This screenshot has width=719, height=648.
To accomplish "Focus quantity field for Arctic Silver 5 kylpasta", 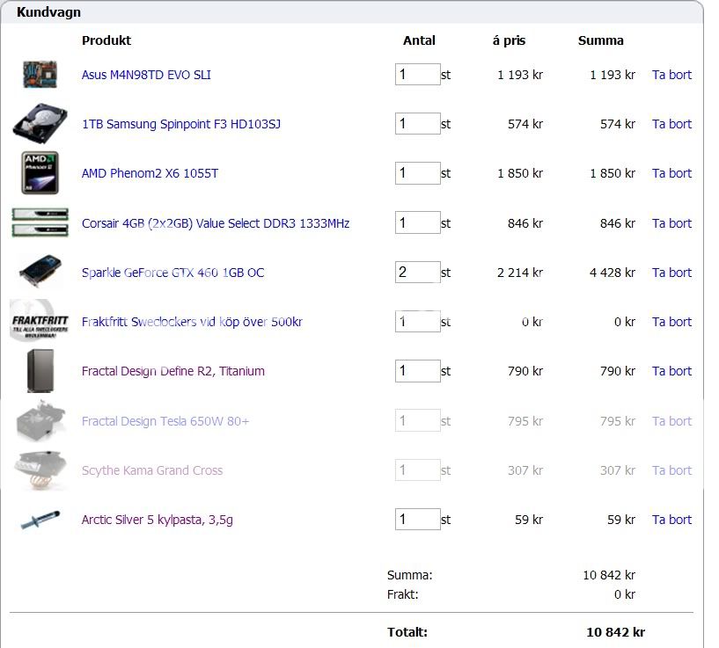I will point(417,520).
